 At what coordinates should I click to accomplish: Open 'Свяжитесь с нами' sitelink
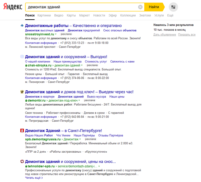click(x=122, y=62)
